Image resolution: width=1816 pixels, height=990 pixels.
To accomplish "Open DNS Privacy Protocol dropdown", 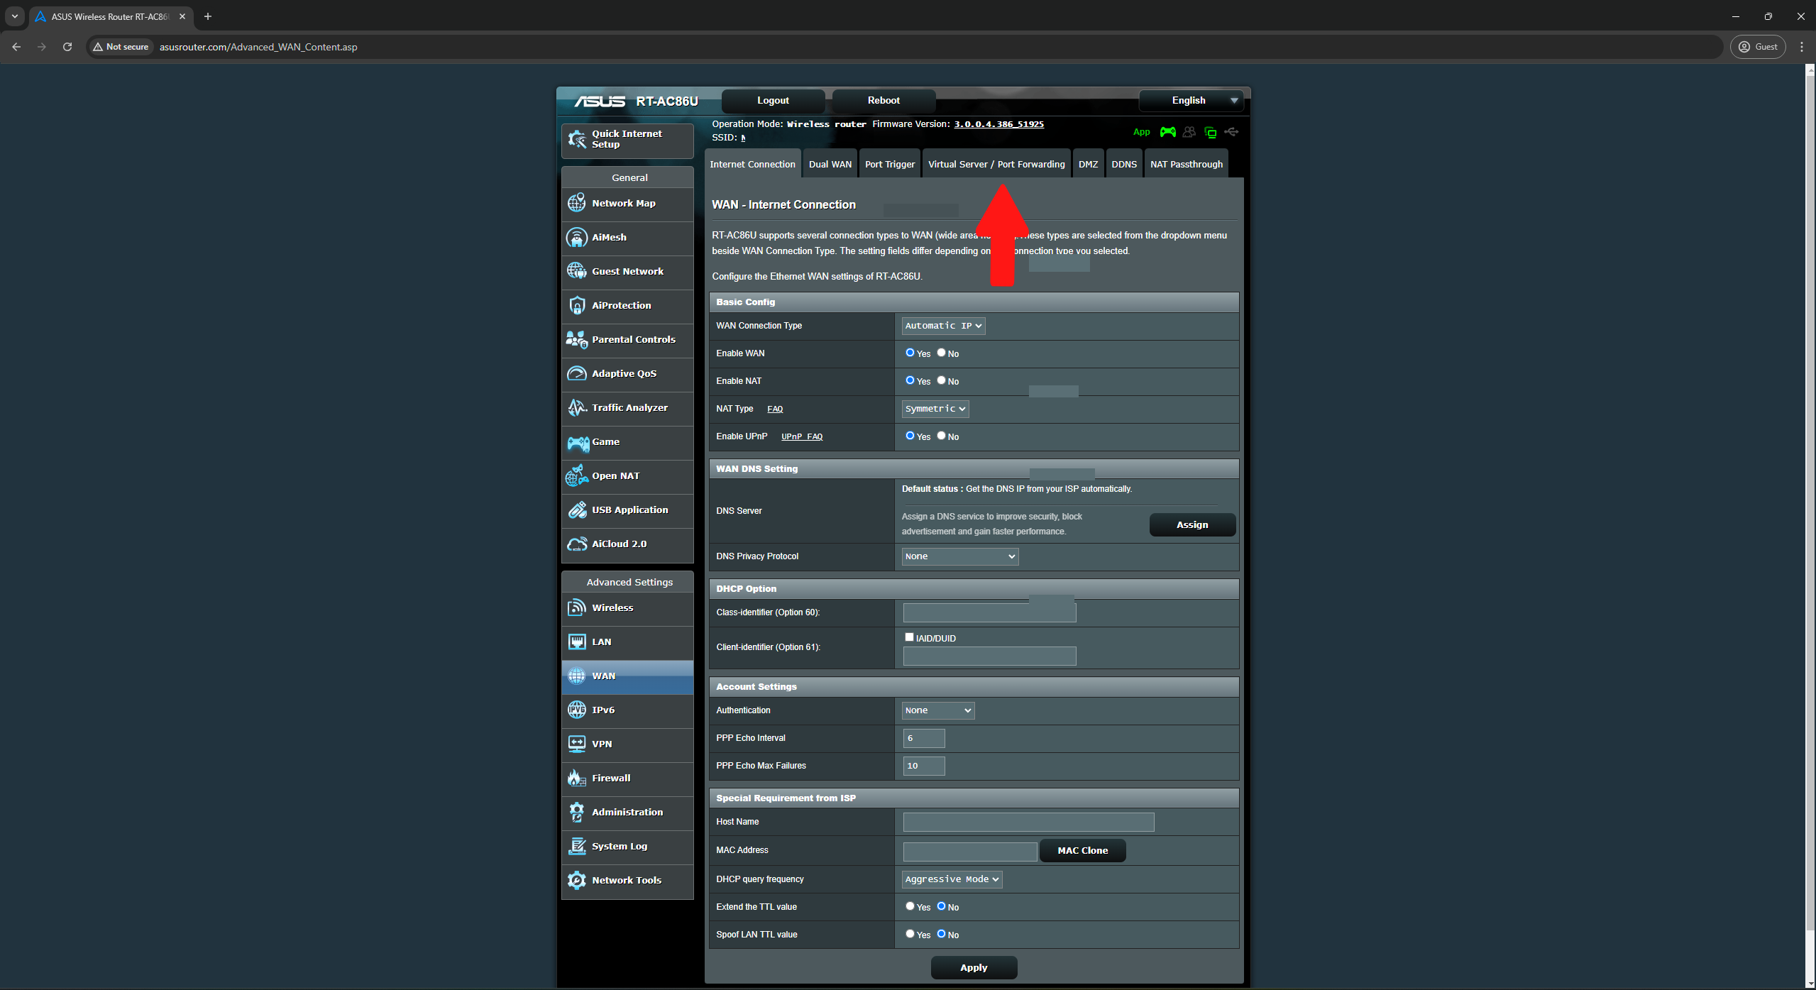I will point(960,556).
